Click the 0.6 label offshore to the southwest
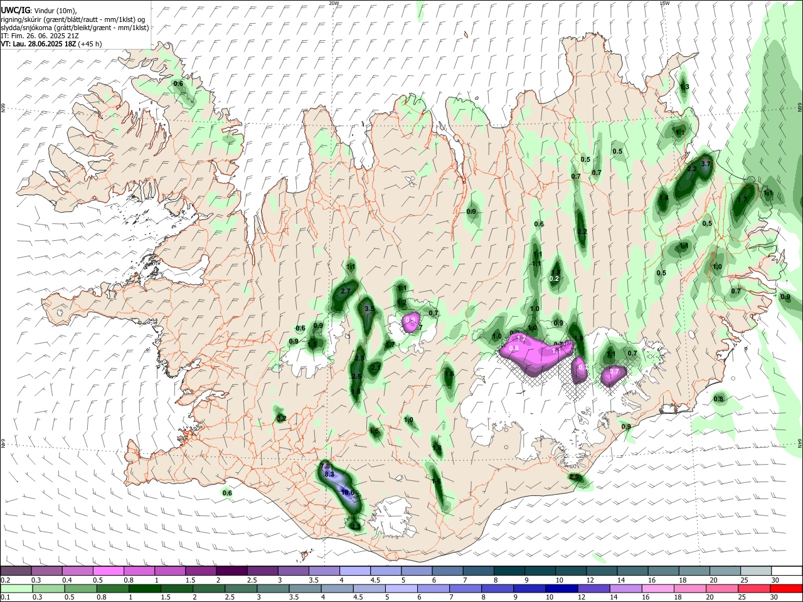Viewport: 803px width, 602px height. point(227,493)
